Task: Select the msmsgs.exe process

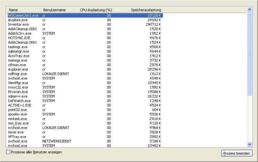Action: pyautogui.click(x=85, y=60)
